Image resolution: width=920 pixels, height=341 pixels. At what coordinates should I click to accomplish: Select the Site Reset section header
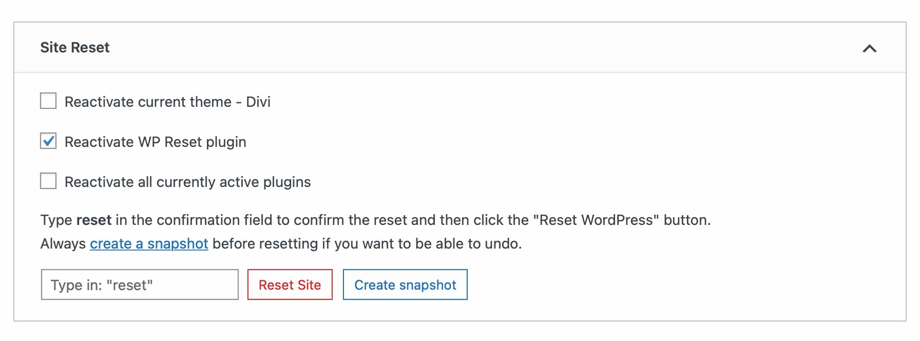[x=75, y=47]
